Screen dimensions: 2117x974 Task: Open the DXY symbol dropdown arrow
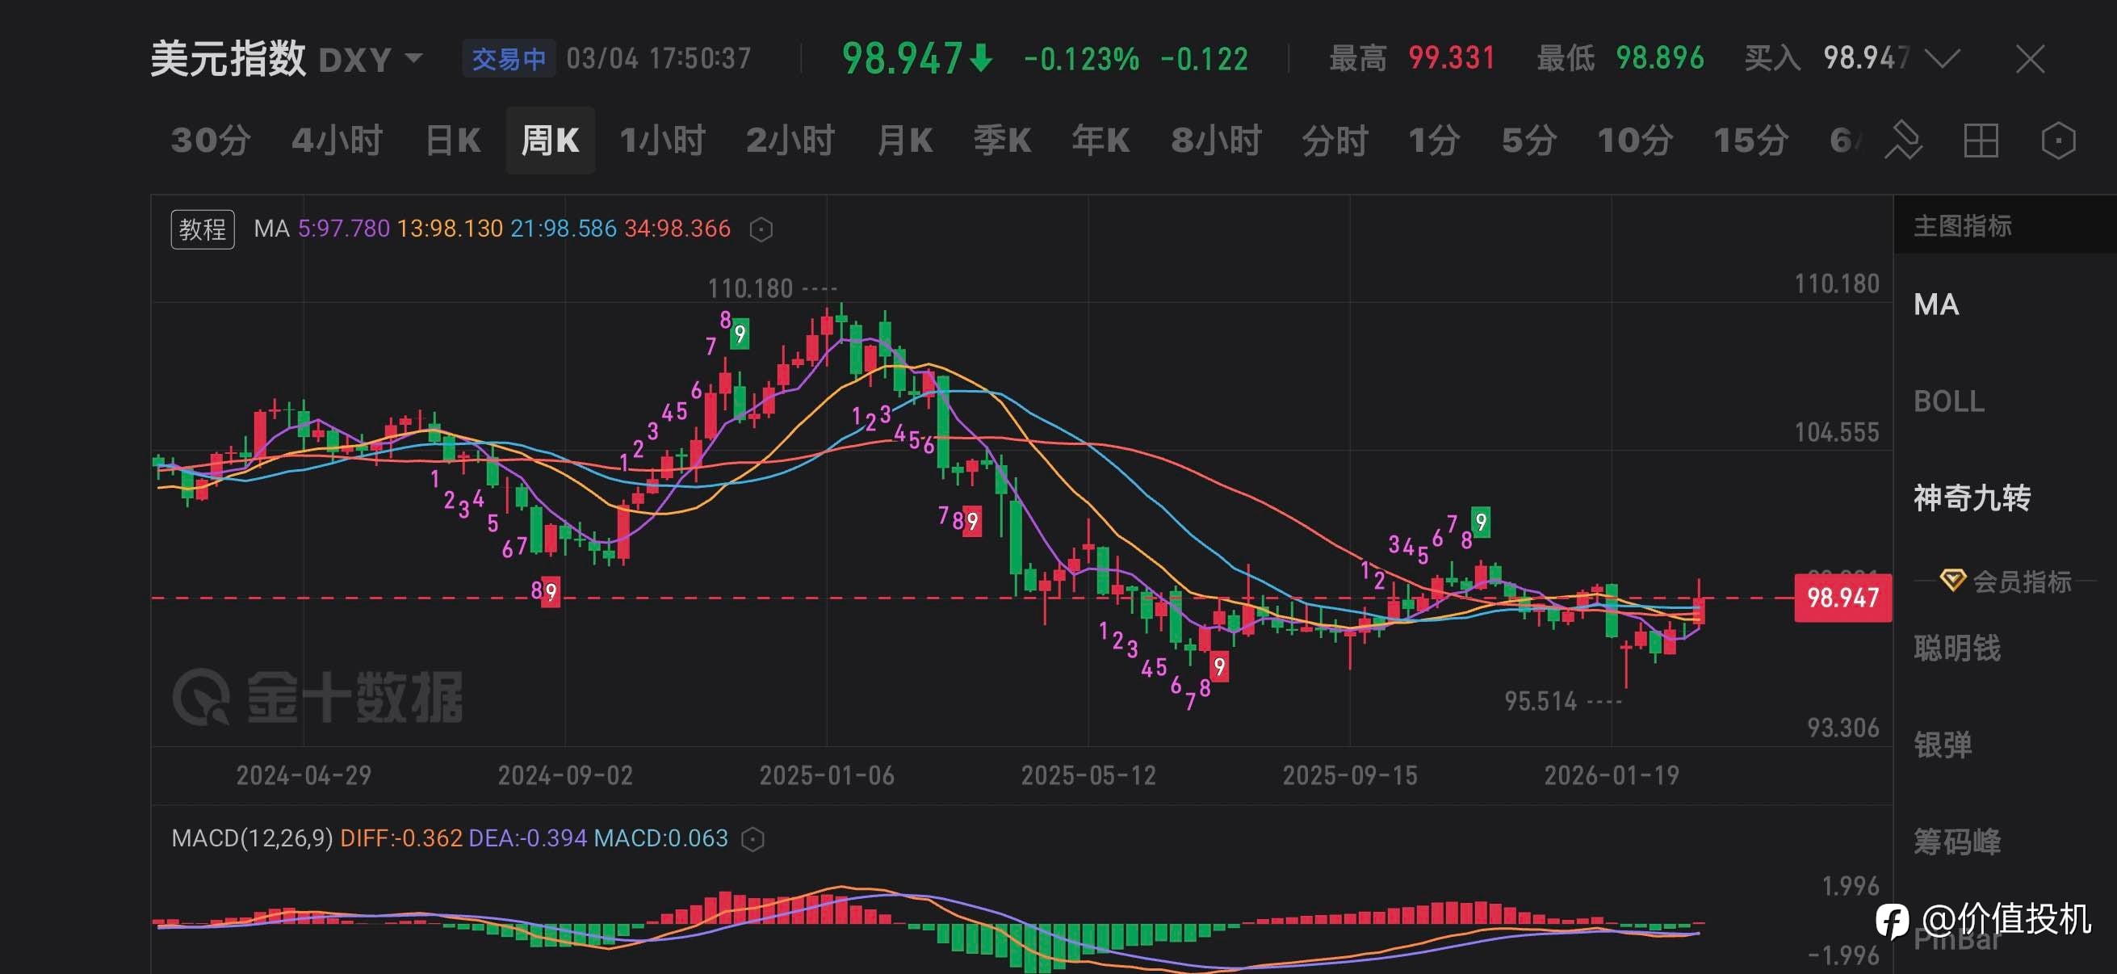(x=414, y=58)
